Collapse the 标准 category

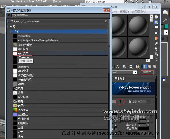click(12, 32)
